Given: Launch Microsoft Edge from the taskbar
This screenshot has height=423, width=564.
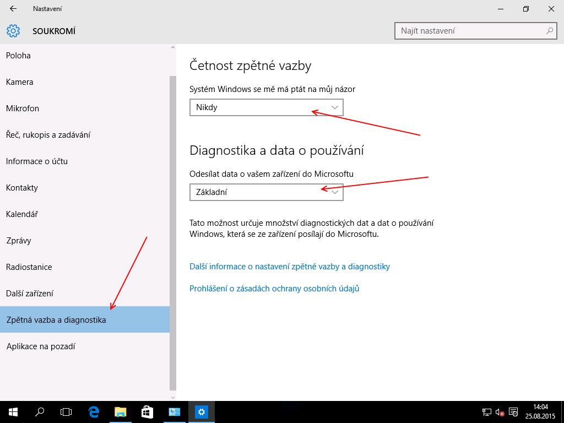Looking at the screenshot, I should [x=94, y=411].
